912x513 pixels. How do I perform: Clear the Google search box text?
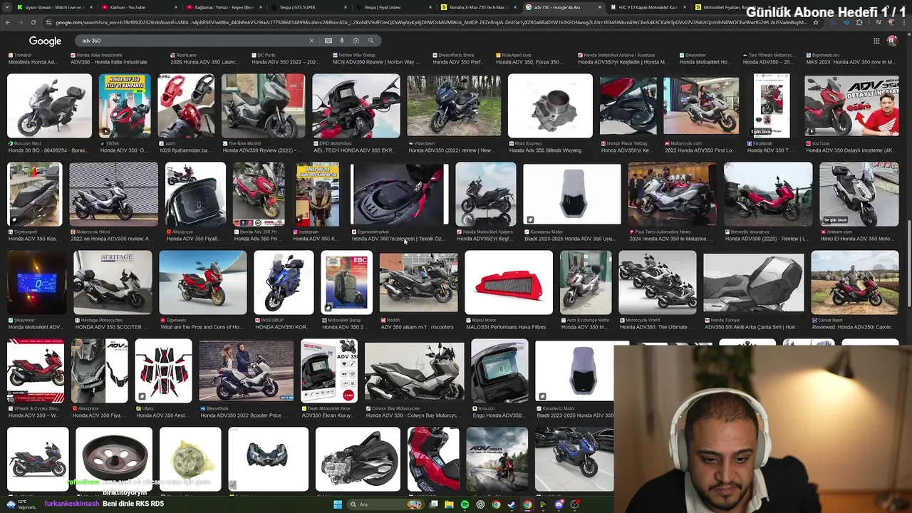click(311, 41)
